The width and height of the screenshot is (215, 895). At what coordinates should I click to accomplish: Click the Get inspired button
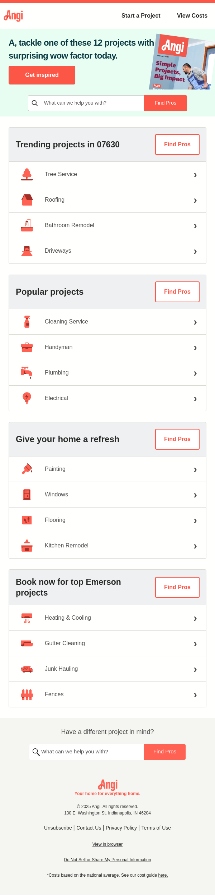coord(42,75)
